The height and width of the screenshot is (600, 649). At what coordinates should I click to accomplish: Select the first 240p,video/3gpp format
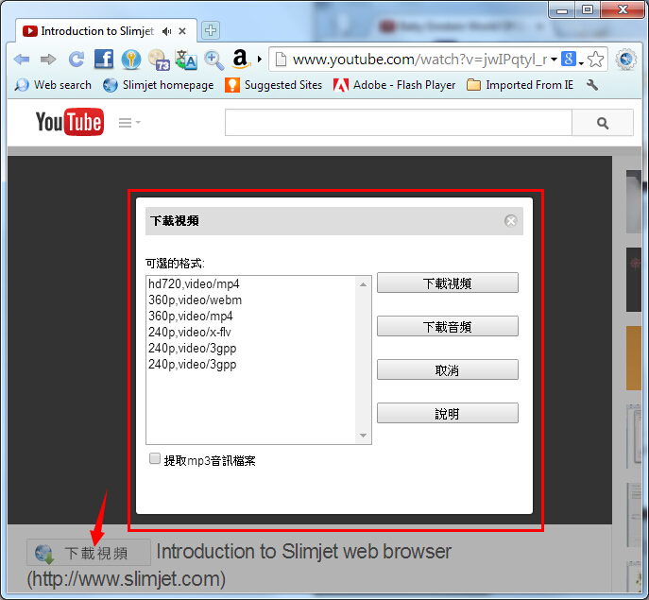(x=251, y=349)
